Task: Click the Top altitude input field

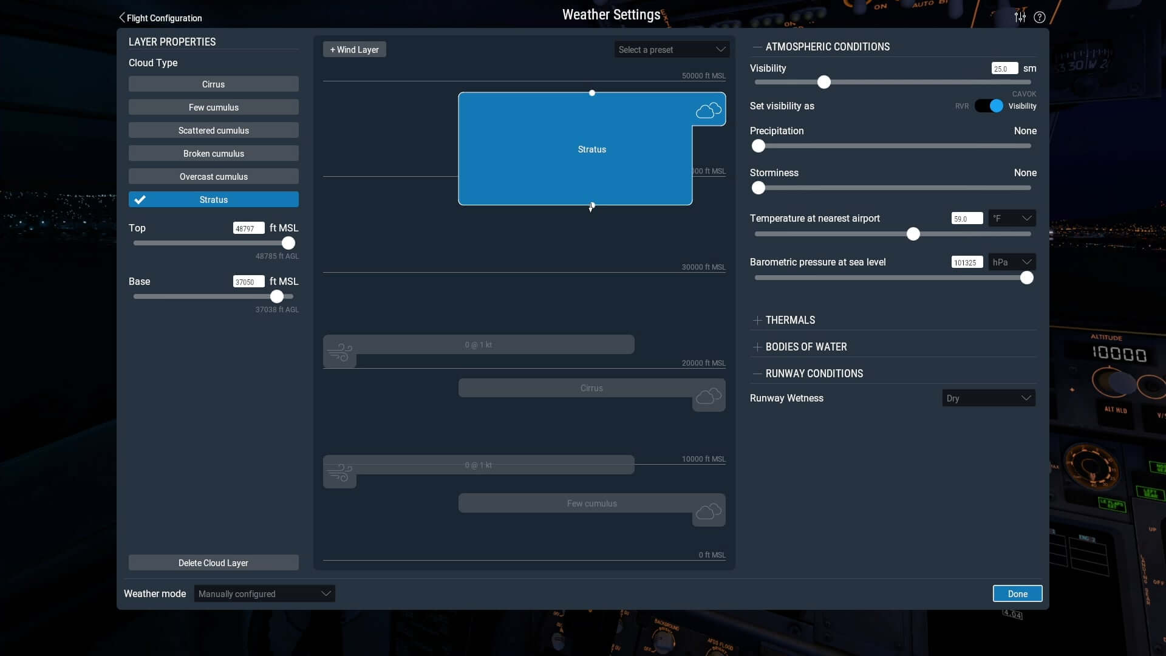Action: (x=248, y=228)
